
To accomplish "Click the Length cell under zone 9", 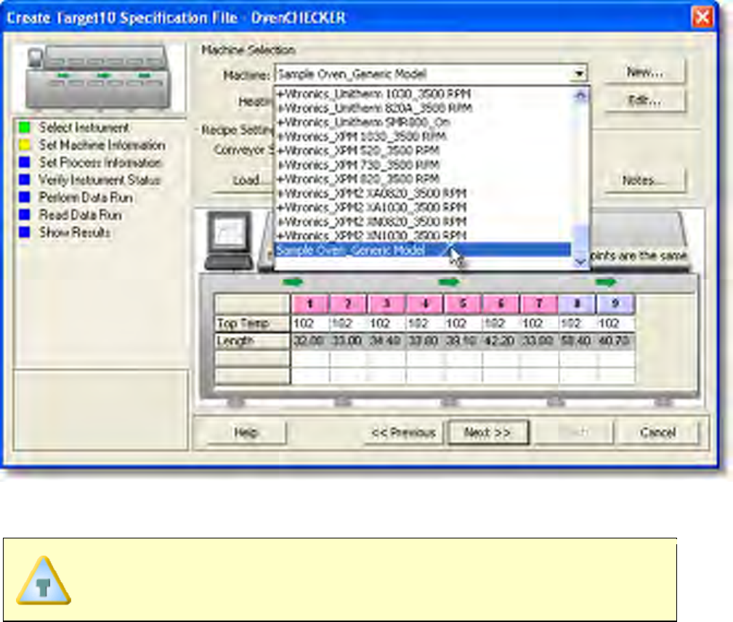I will [615, 341].
